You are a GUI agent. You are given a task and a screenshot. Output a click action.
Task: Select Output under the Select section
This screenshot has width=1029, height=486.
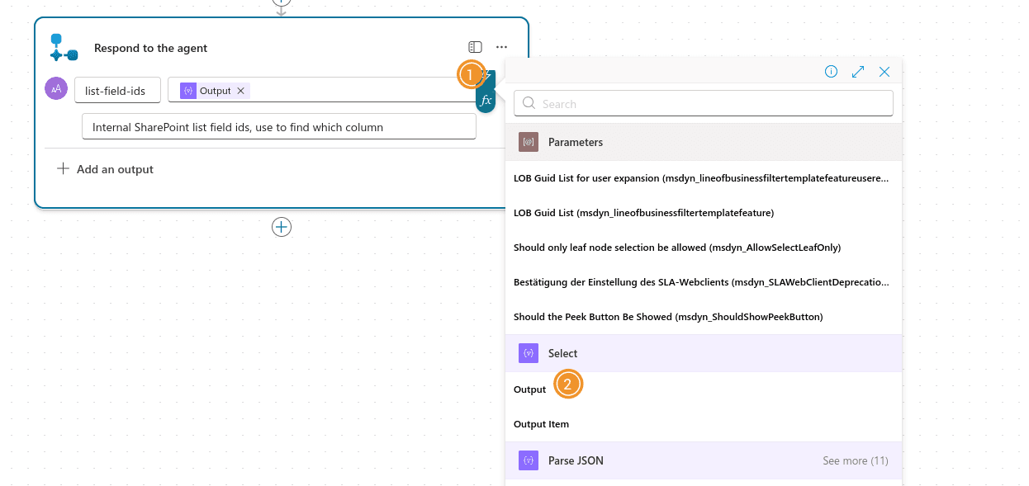(x=530, y=389)
